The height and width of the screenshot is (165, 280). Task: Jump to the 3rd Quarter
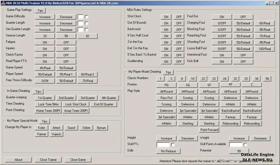(88, 98)
